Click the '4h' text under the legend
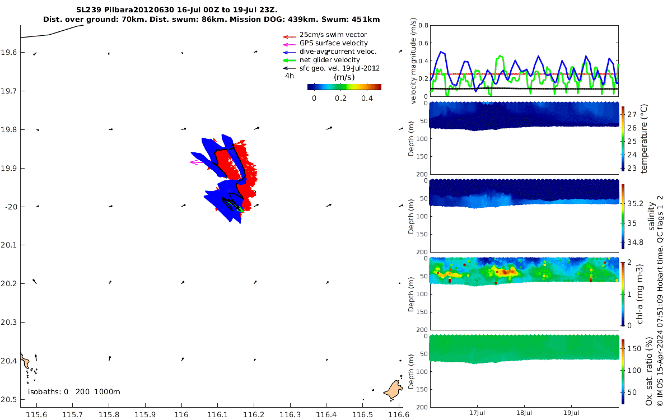Image resolution: width=672 pixels, height=420 pixels. (290, 76)
